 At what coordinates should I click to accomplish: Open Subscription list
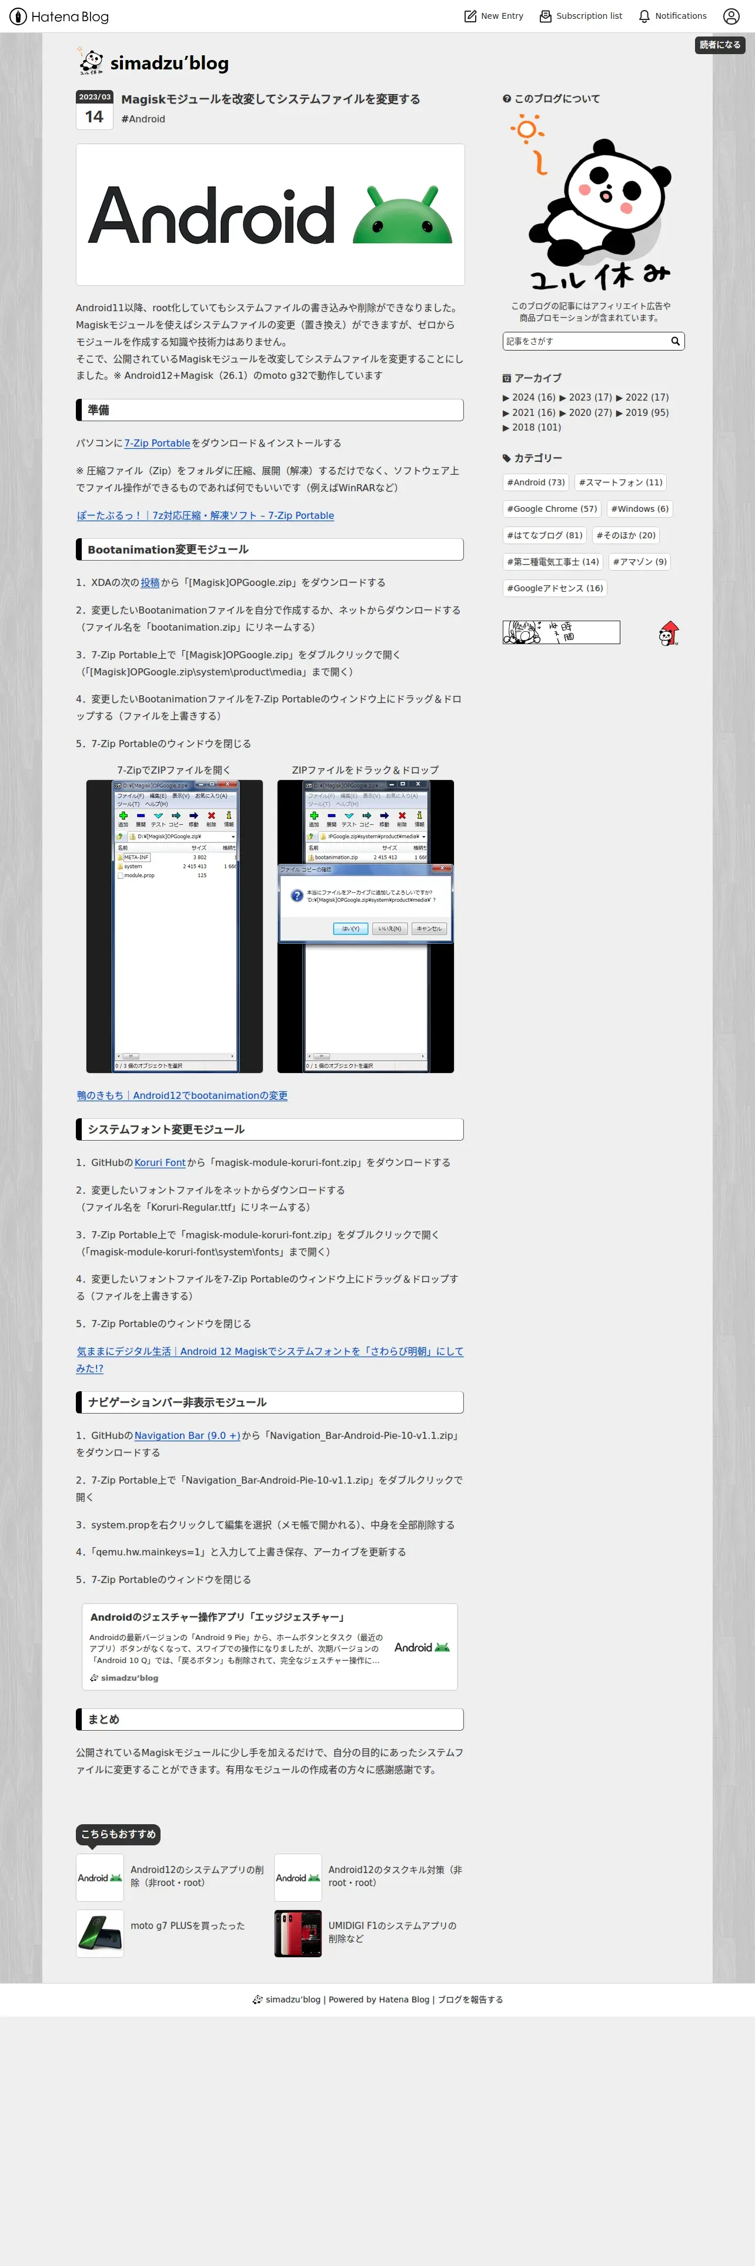(x=580, y=16)
